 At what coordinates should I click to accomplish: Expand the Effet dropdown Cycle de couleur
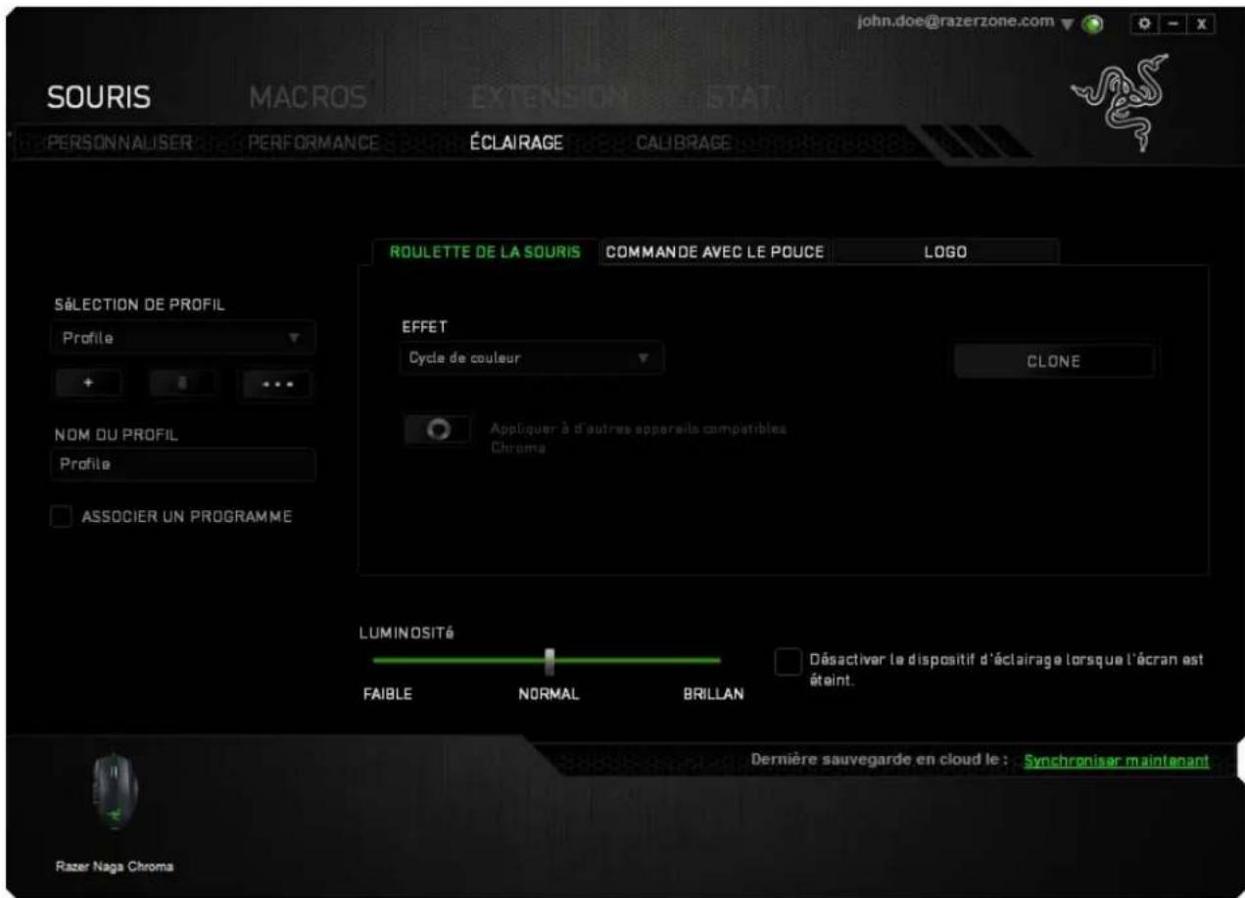tap(531, 358)
